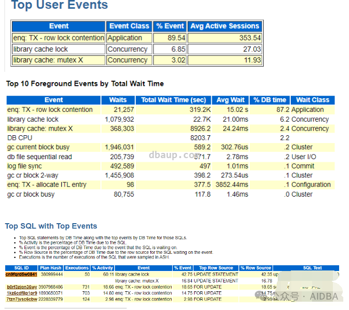Click 'library cache: mutex X' in Top SQL table
Screen dimensions: 349x310
click(x=137, y=281)
